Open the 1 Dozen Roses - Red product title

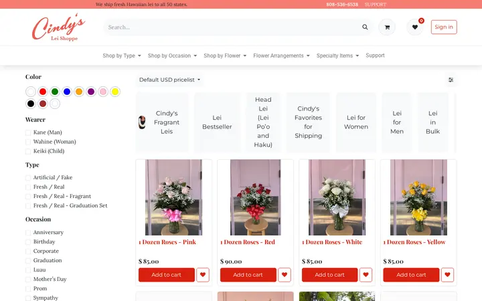248,242
